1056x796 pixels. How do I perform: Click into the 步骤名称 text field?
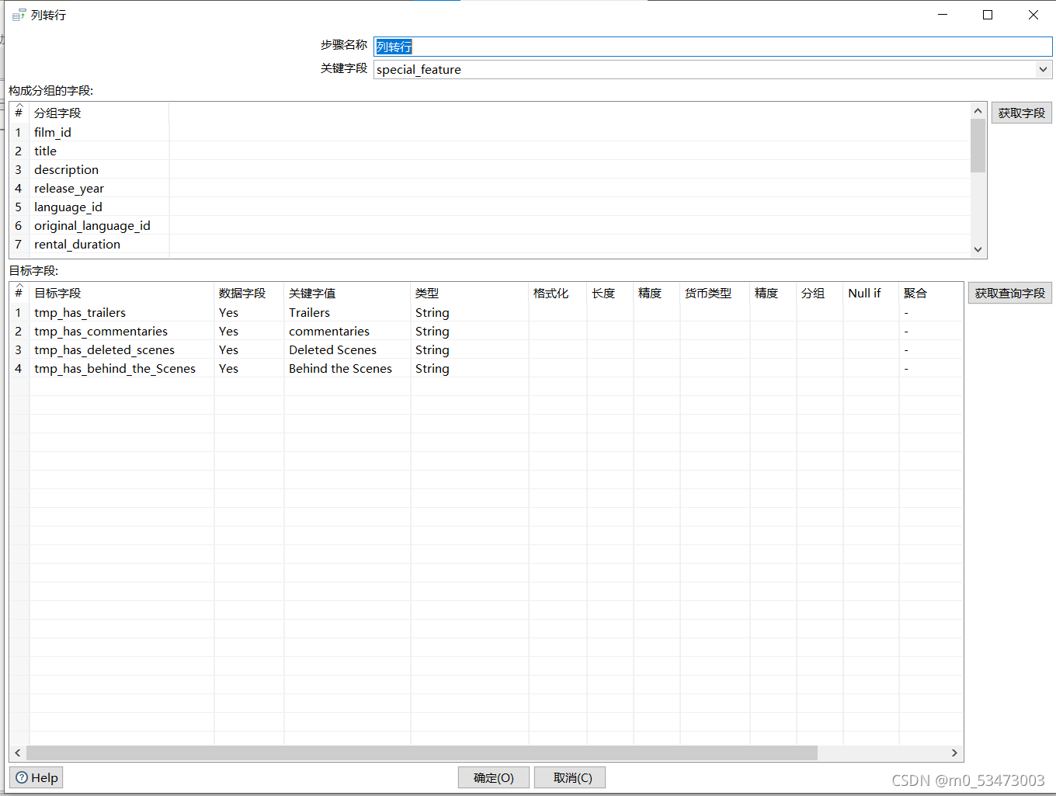pyautogui.click(x=713, y=47)
